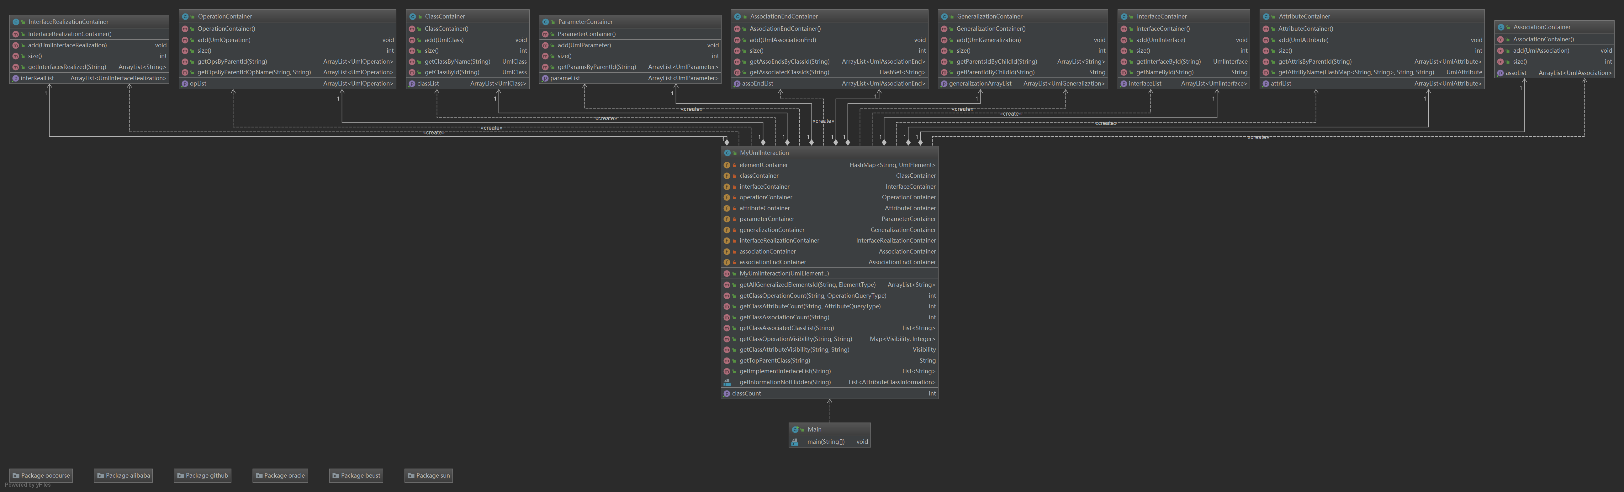1624x492 pixels.
Task: Click the AssociationContainer class icon
Action: point(1501,27)
